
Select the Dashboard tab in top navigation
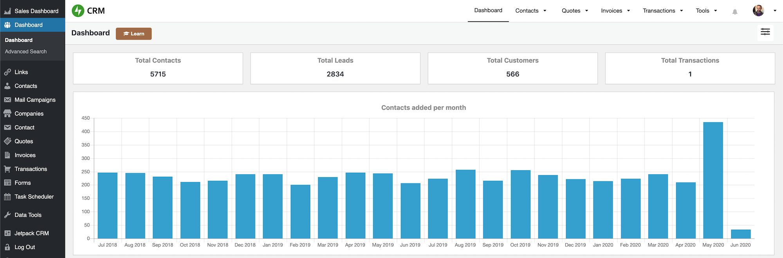[488, 11]
